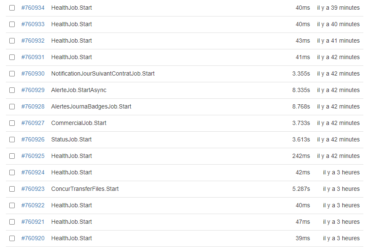Image resolution: width=368 pixels, height=247 pixels.
Task: Click the AlerteJob.StartAsync job name
Action: (x=79, y=90)
